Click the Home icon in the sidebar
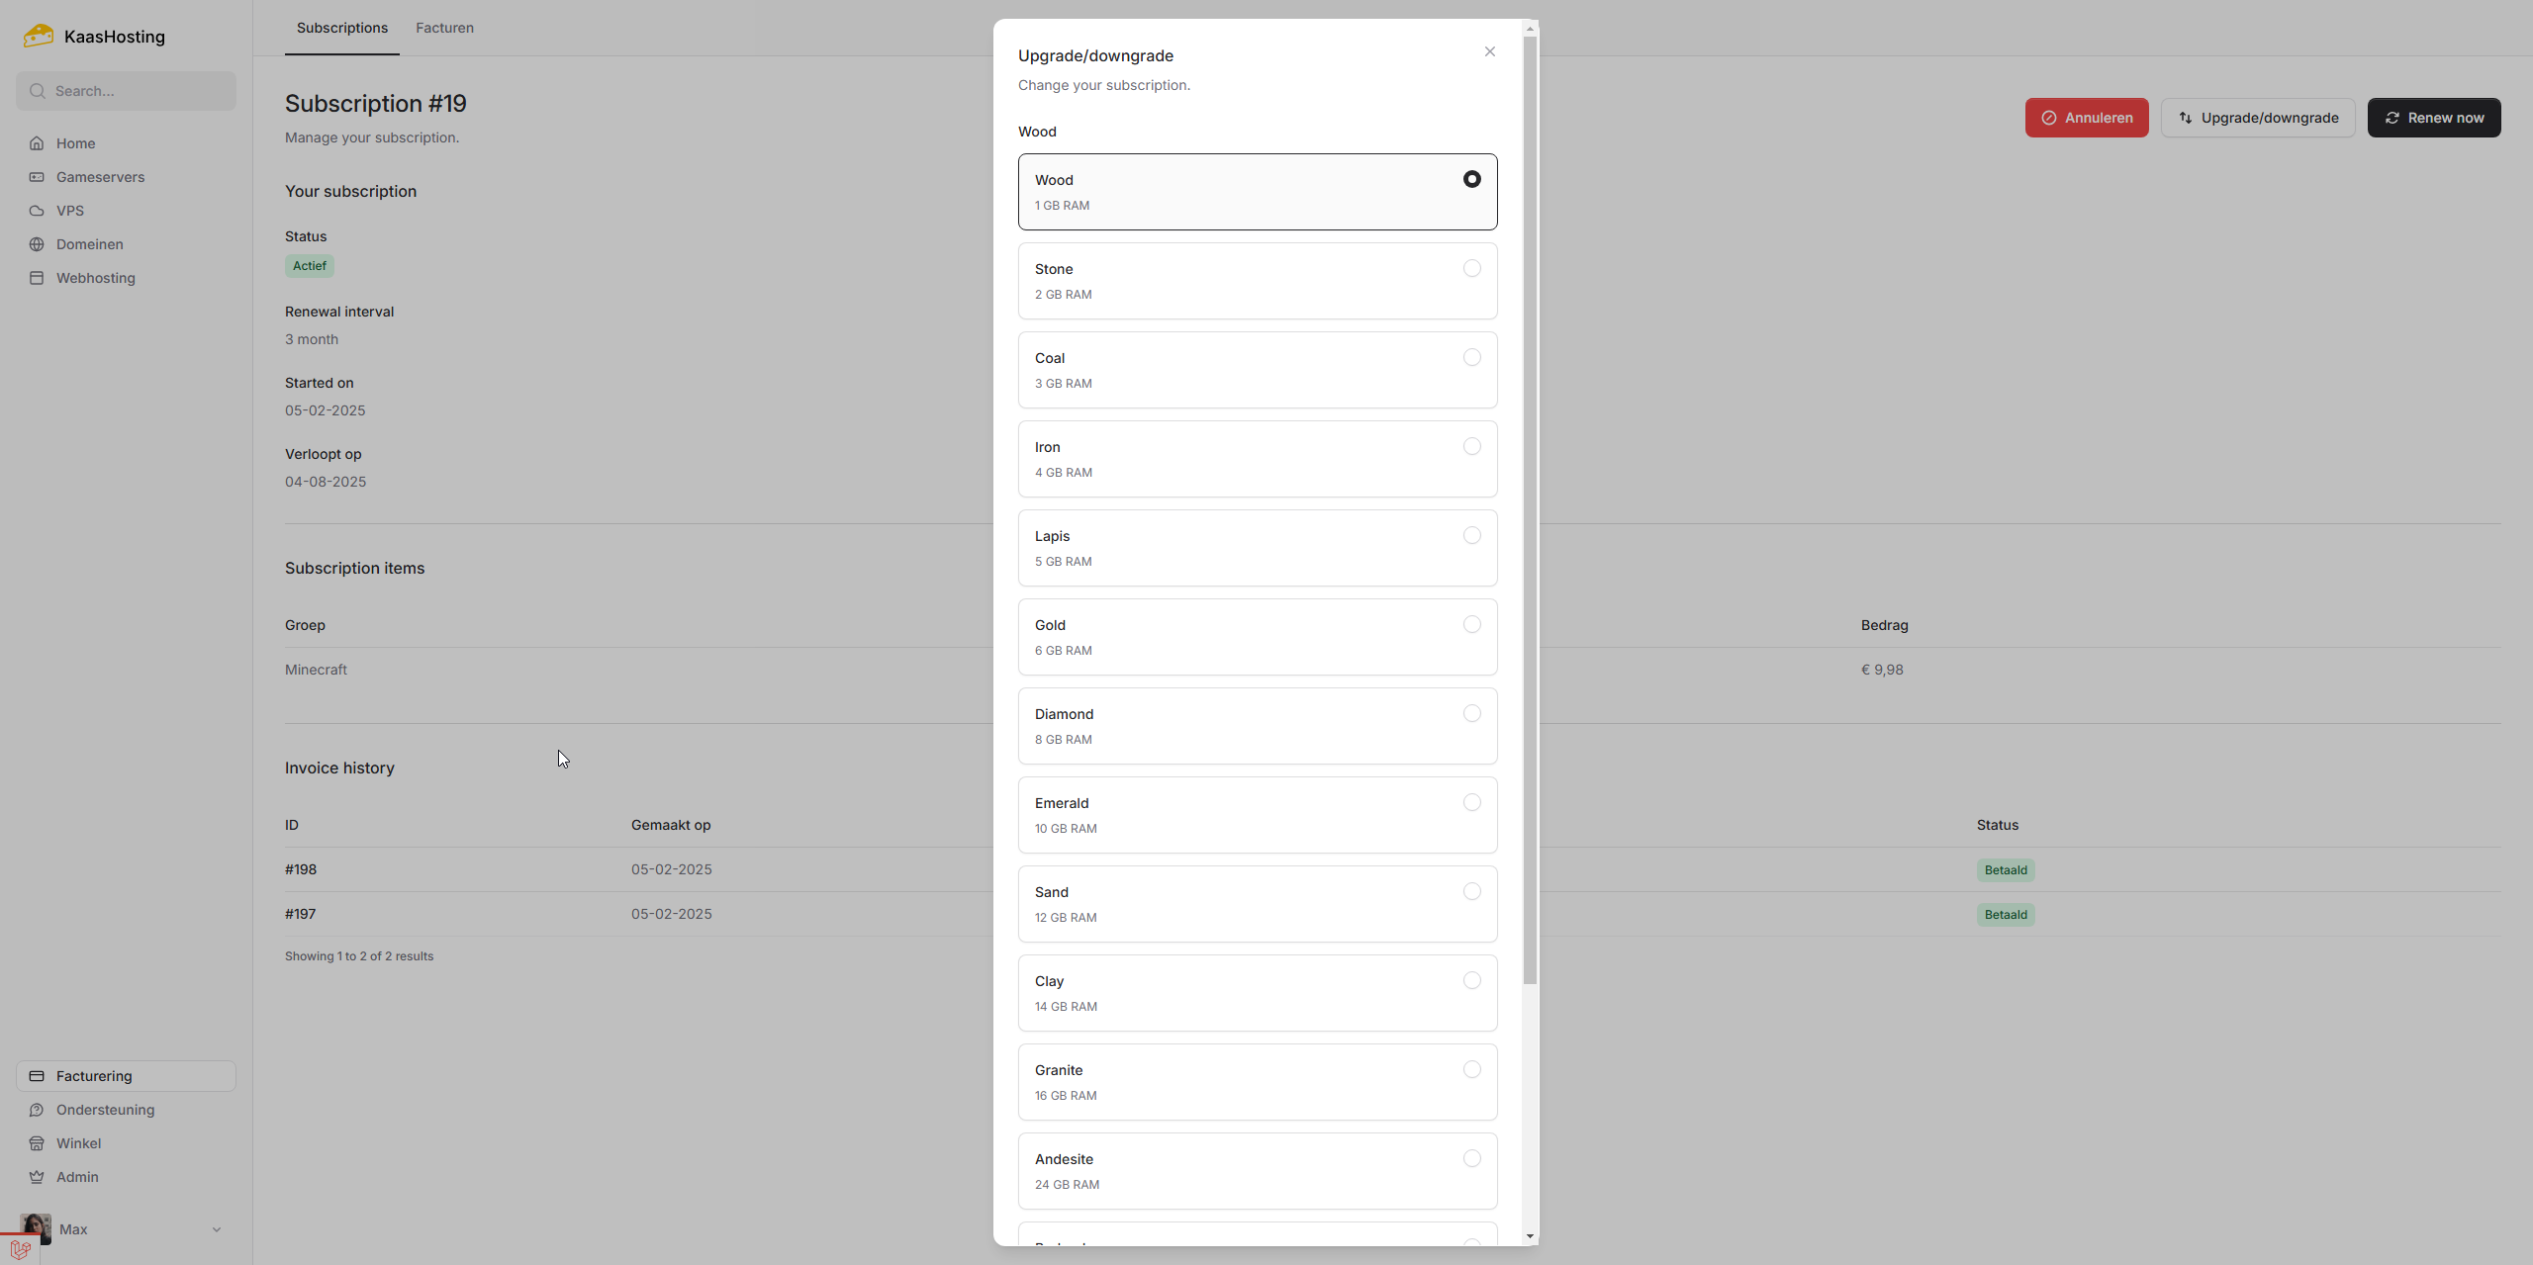Screen dimensions: 2533x1265 pos(37,143)
